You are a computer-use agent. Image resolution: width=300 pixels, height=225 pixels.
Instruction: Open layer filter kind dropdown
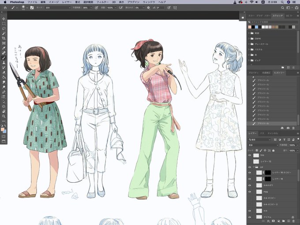(x=260, y=140)
